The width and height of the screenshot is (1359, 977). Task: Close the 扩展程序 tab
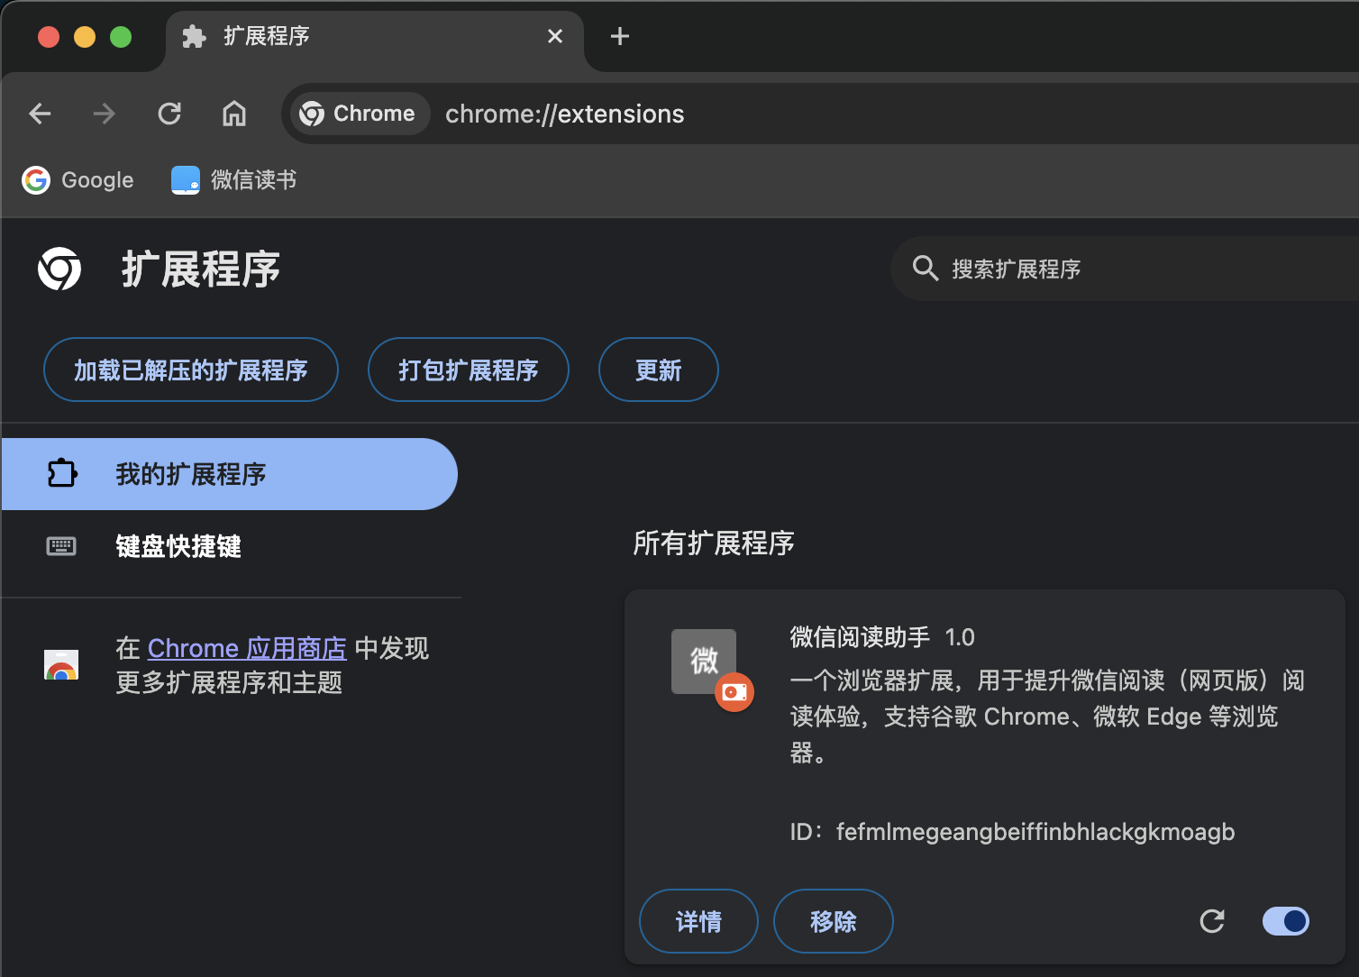point(555,36)
